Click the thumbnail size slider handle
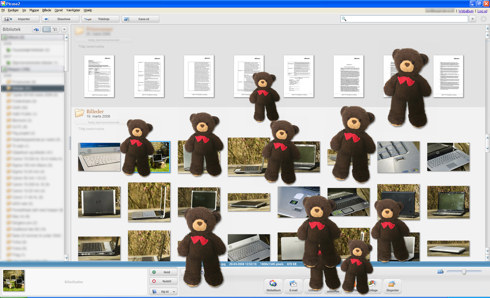Image resolution: width=490 pixels, height=298 pixels. click(464, 272)
